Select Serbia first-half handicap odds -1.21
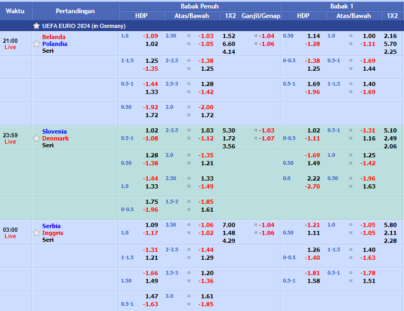Image resolution: width=404 pixels, height=311 pixels. 312,225
